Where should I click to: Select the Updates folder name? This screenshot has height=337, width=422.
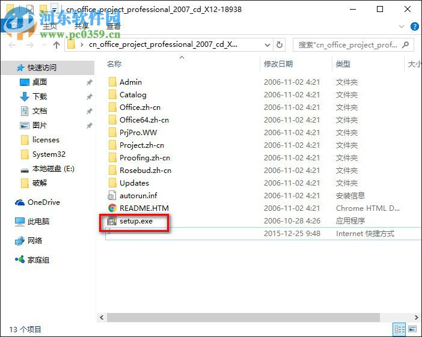pyautogui.click(x=134, y=183)
